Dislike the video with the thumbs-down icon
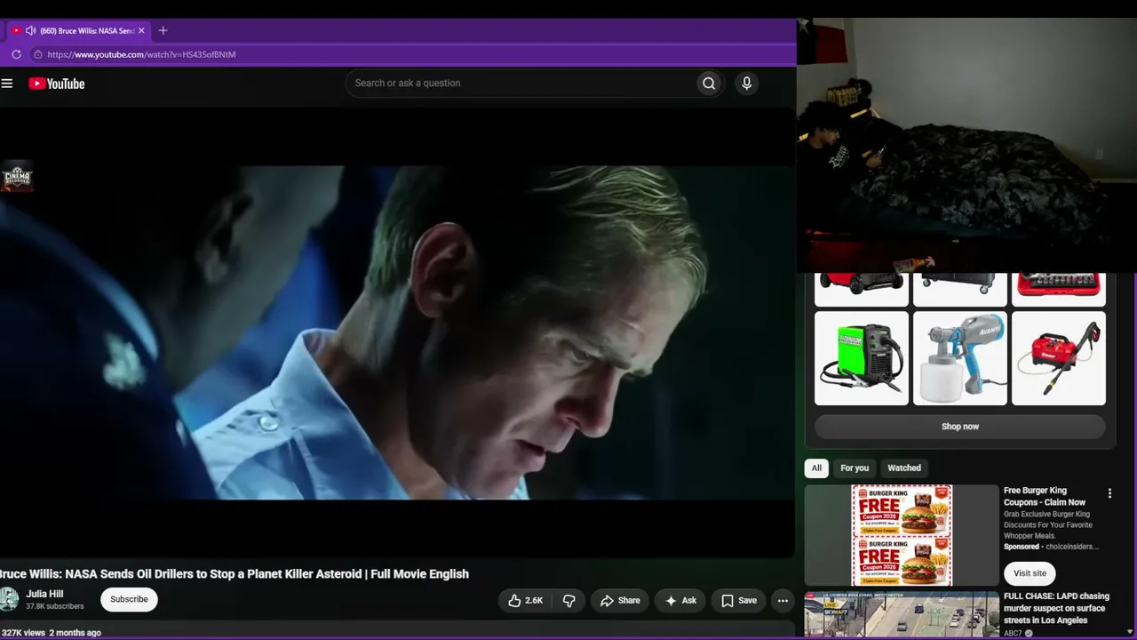The image size is (1137, 640). 568,601
